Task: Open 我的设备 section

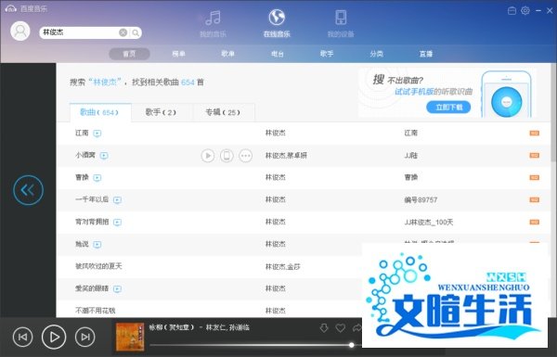Action: 341,24
